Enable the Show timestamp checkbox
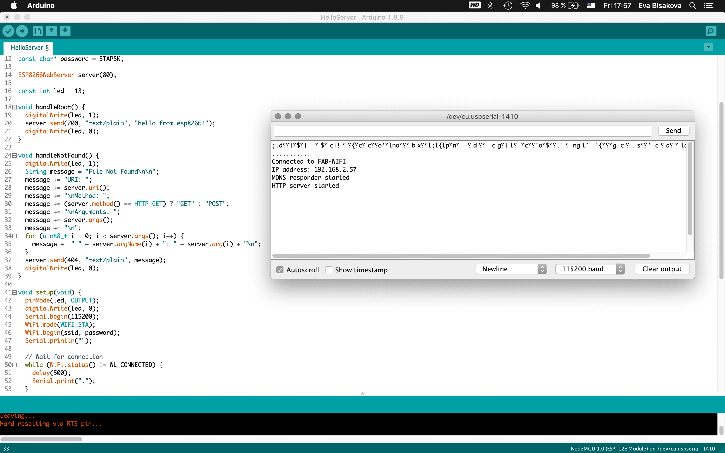The width and height of the screenshot is (725, 453). [x=329, y=270]
